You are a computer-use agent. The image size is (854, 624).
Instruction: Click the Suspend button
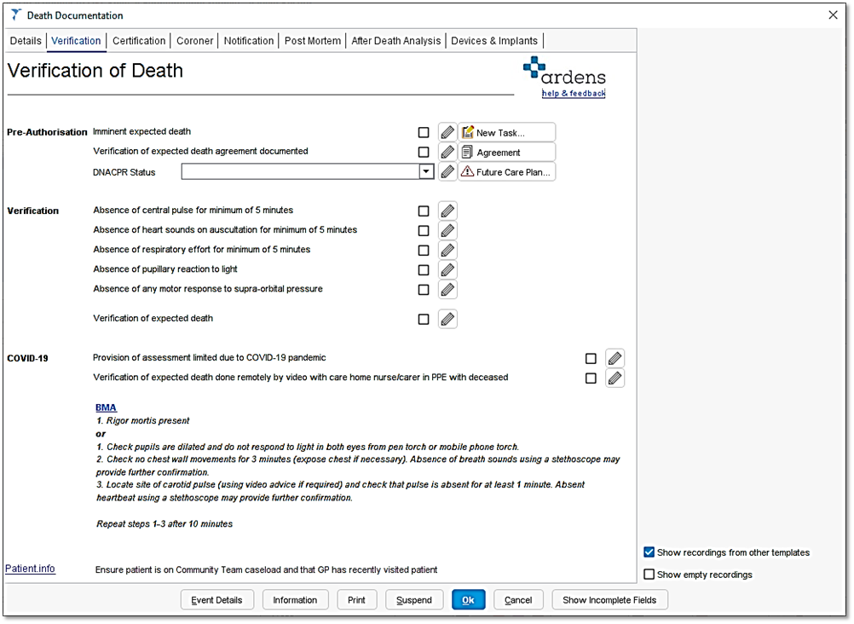(x=414, y=599)
